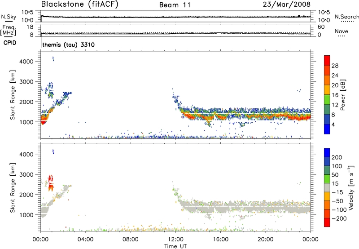Select the −200 label on velocity colorbar
This screenshot has width=359, height=249.
339,218
